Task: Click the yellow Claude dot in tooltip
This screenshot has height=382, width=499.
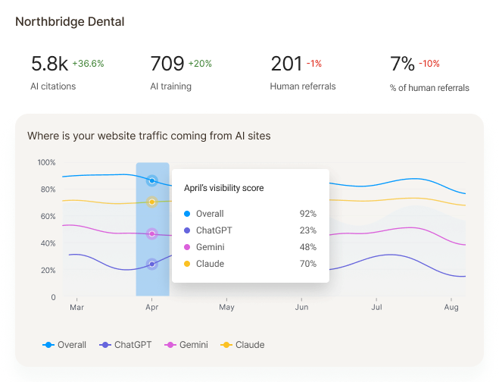Action: coord(187,264)
